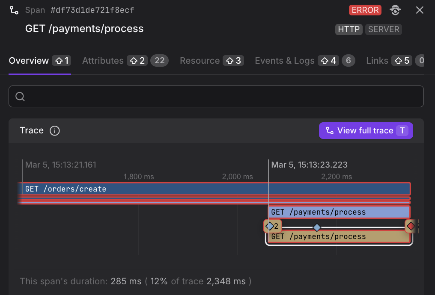Click the HTTP tag badge
The image size is (435, 295).
pyautogui.click(x=349, y=29)
